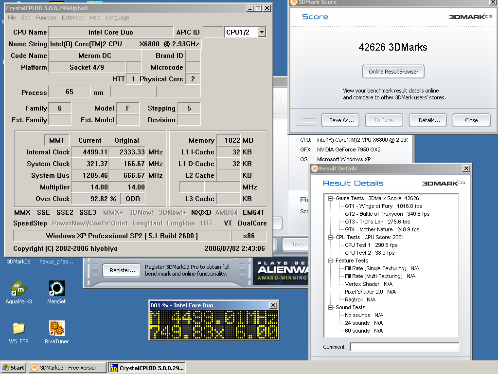
Task: Click the Name String field with X6800
Action: 124,44
